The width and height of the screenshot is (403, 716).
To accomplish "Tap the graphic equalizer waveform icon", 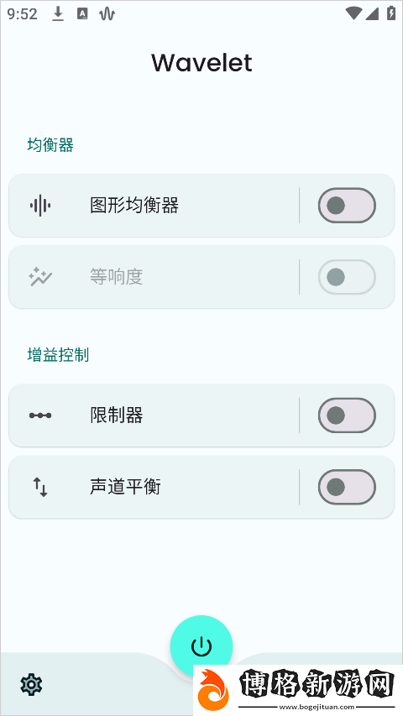I will click(x=40, y=206).
